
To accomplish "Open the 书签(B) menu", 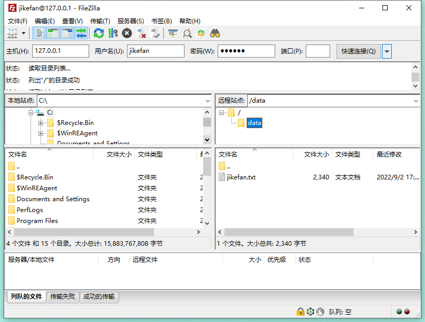I will click(162, 21).
